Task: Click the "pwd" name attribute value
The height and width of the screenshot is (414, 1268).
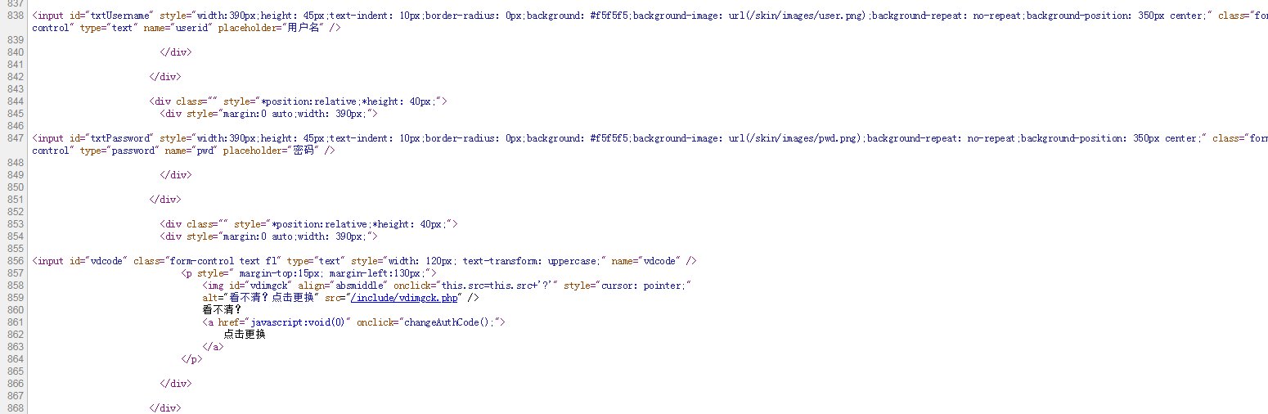Action: coord(206,151)
